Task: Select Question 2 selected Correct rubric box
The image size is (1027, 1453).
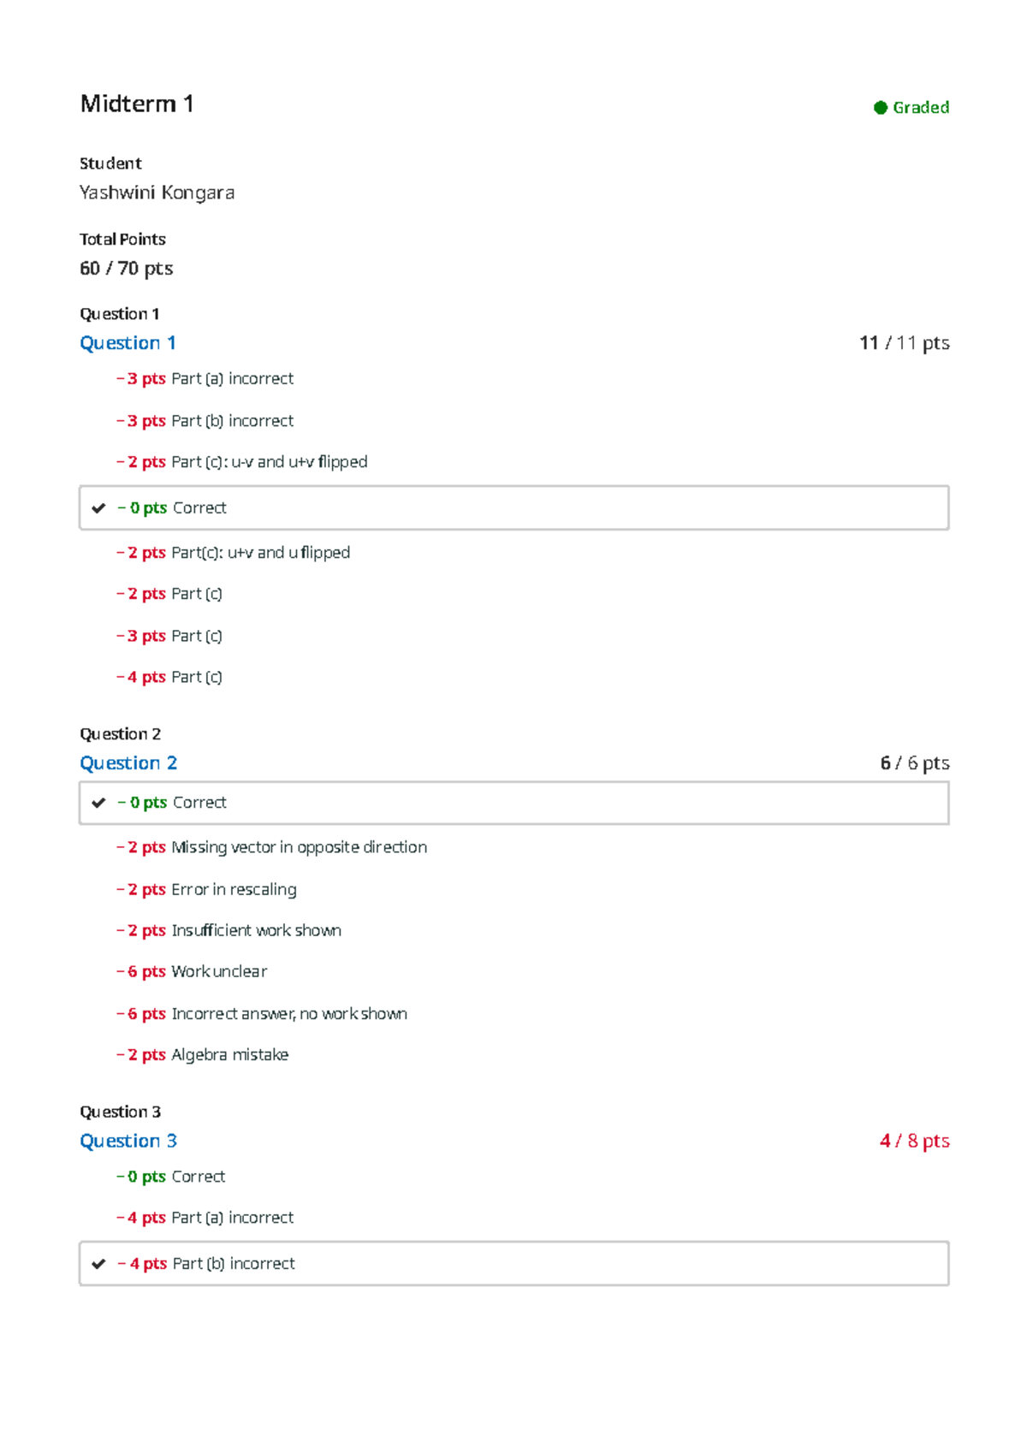Action: [513, 803]
